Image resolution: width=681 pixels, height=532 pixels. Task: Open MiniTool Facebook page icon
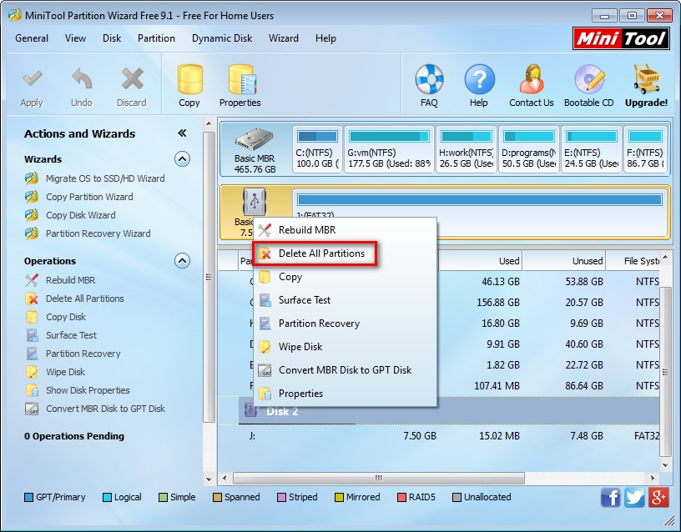coord(611,497)
